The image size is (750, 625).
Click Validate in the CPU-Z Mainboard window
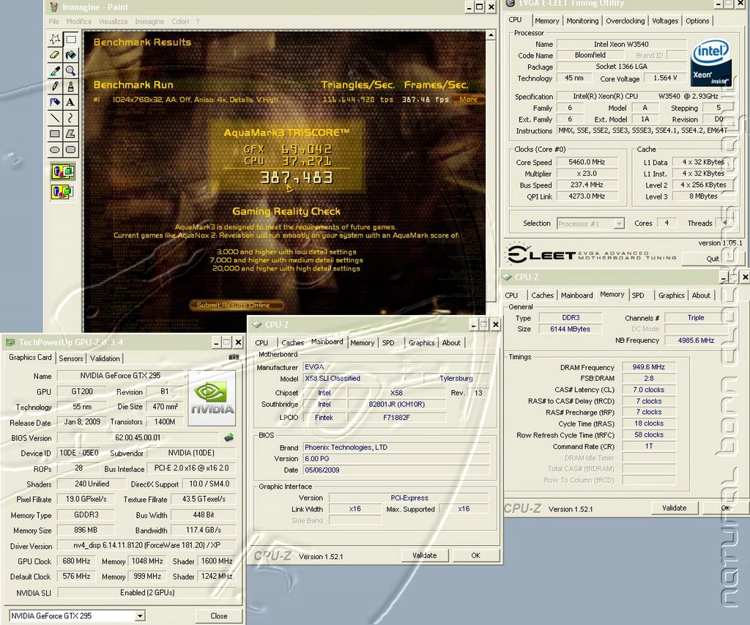(x=424, y=555)
